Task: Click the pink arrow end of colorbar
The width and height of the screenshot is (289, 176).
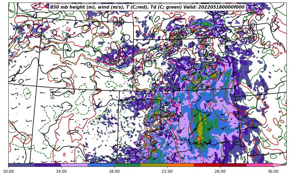Action: [280, 165]
